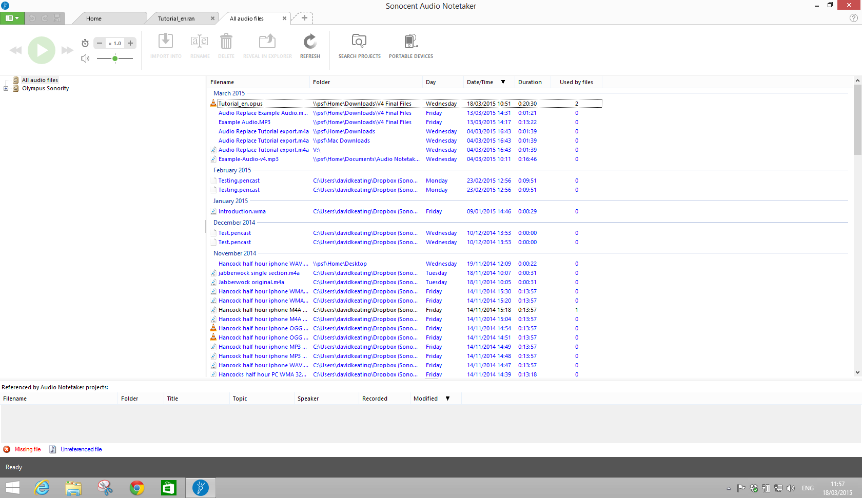Sort list by Duration column header
This screenshot has width=862, height=498.
(x=533, y=82)
